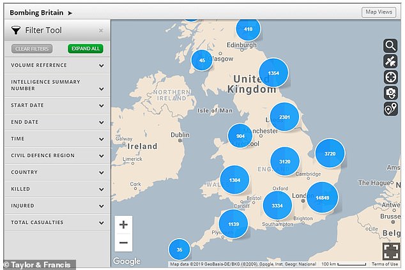
Task: Click the camera snapshot reset icon
Action: click(390, 93)
